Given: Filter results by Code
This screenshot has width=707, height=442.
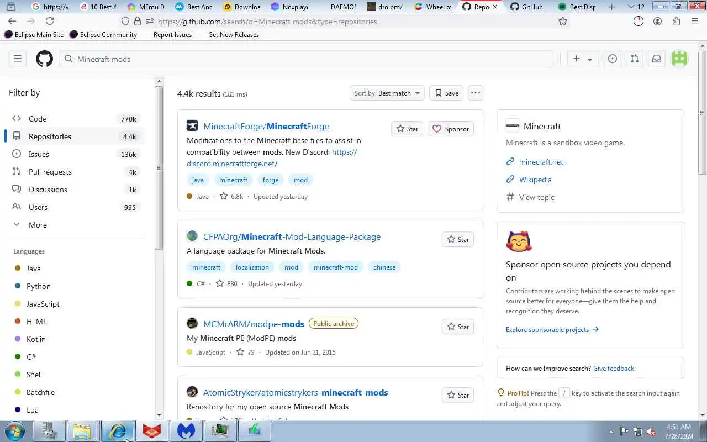Looking at the screenshot, I should [x=75, y=119].
